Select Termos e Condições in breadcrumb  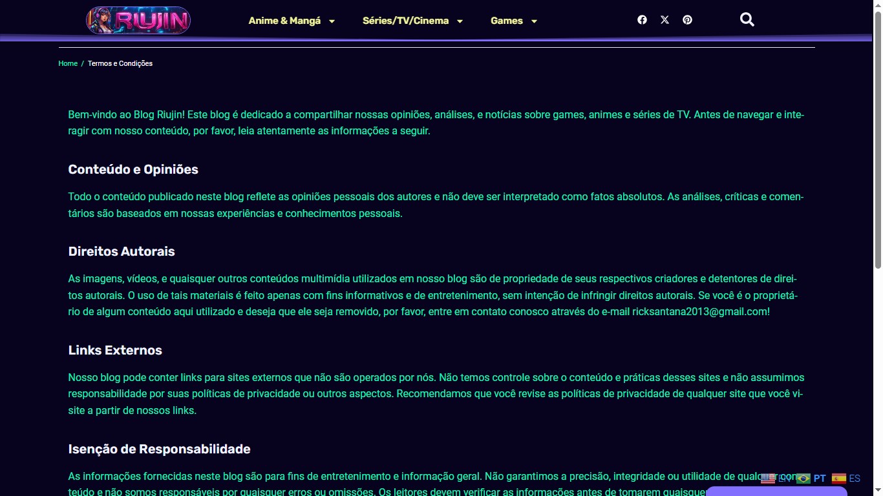pos(120,63)
